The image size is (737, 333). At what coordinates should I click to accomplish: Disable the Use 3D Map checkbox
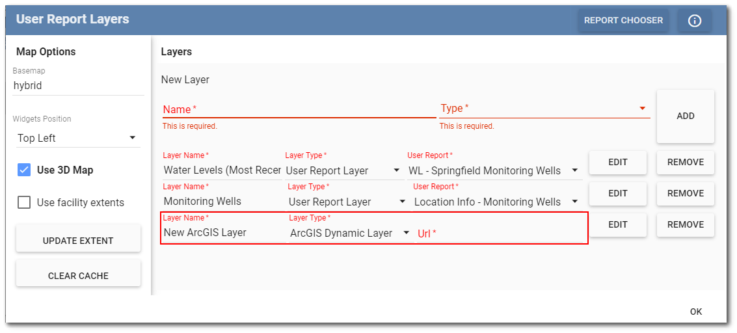click(x=24, y=170)
